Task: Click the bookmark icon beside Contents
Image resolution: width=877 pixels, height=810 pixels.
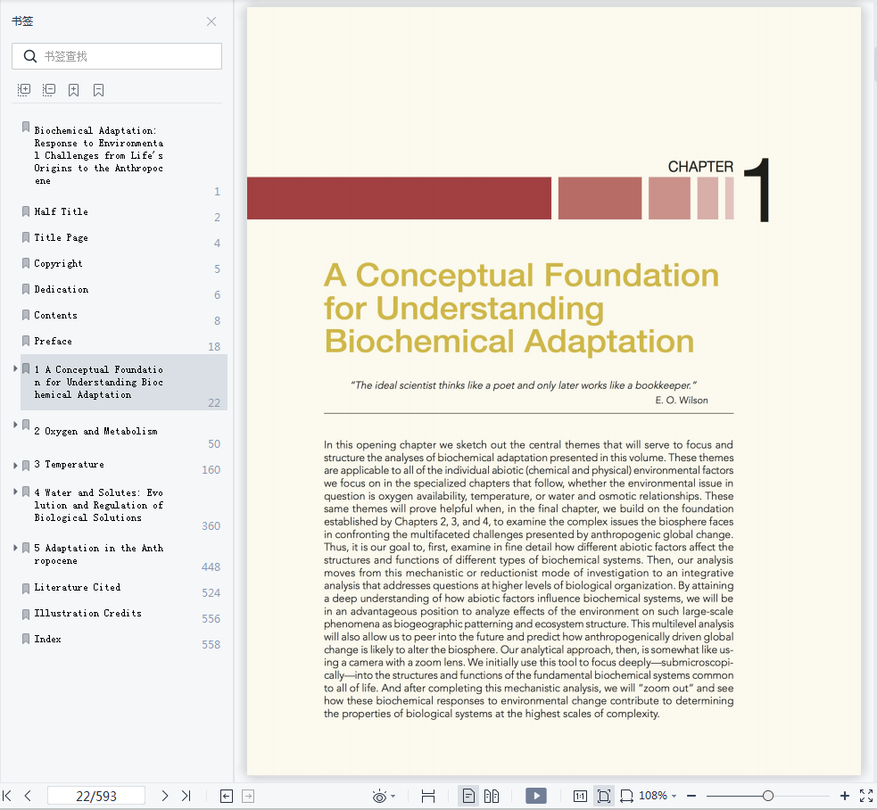Action: 26,315
